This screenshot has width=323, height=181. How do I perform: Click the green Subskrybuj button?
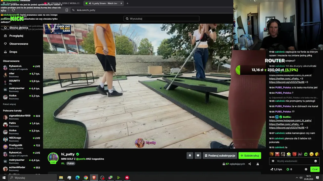coord(250,156)
